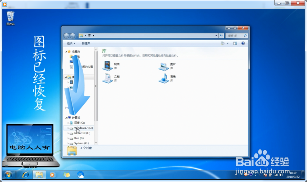Click the libraries folder icon in details pane

pos(72,151)
